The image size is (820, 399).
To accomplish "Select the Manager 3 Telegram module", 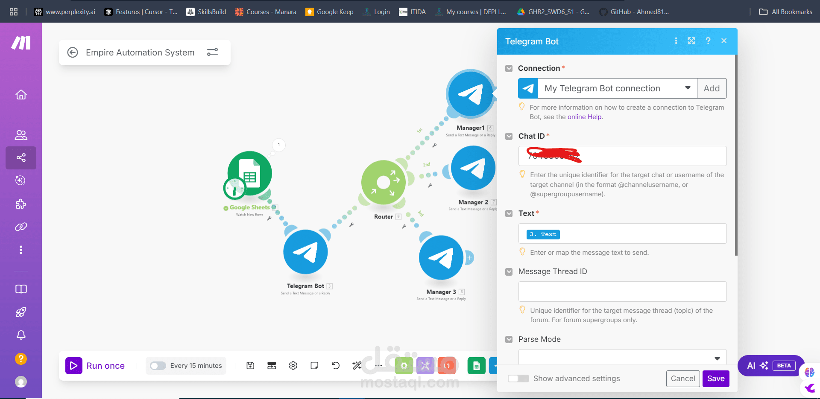I will point(441,257).
